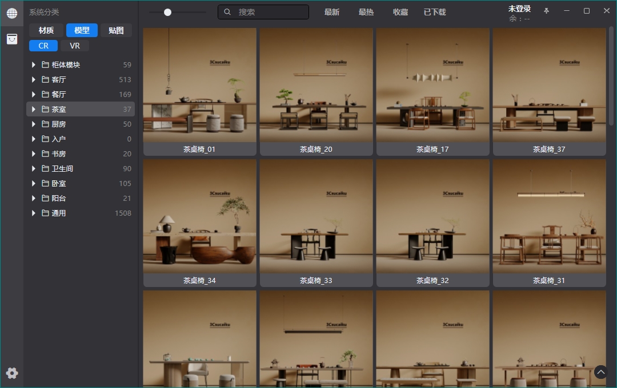Click the vertical scrollbar thumb
The width and height of the screenshot is (617, 388).
click(x=611, y=76)
